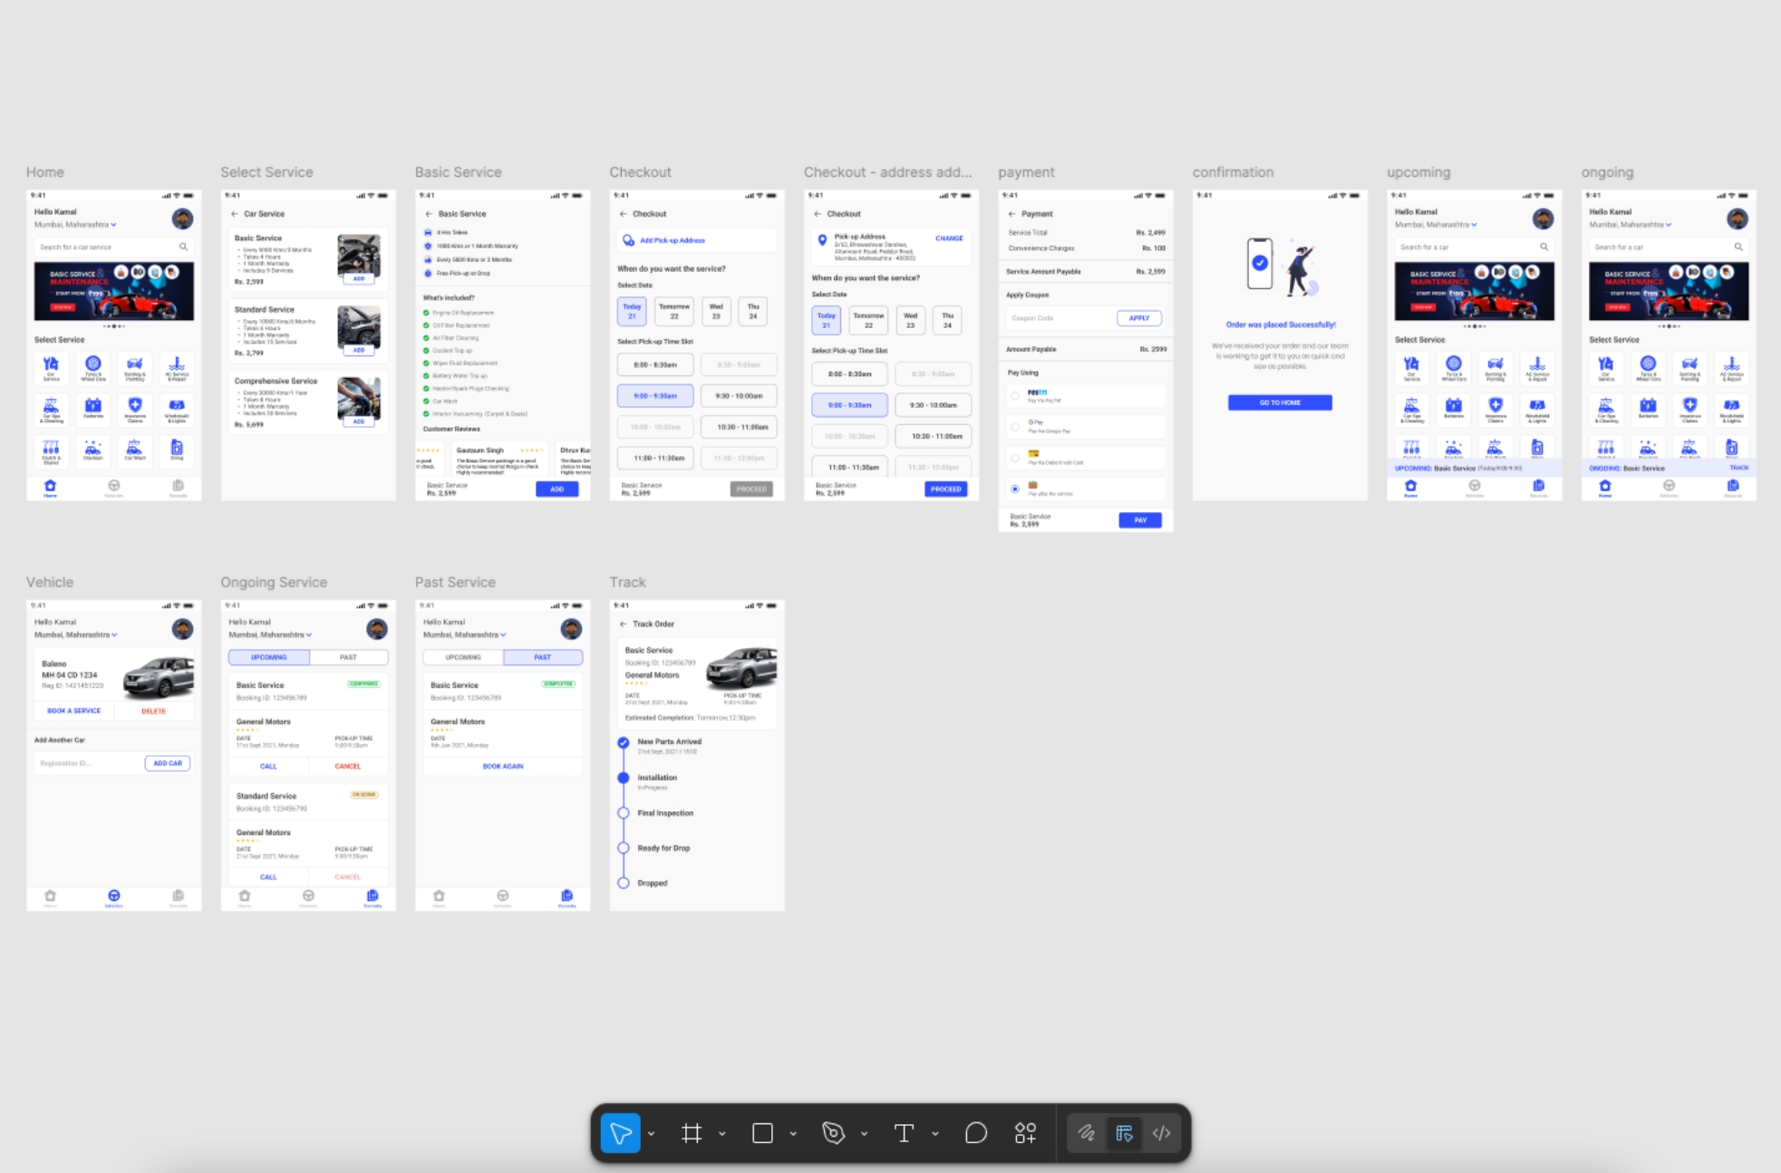Select the Move tool in the toolbar
The height and width of the screenshot is (1173, 1781).
pyautogui.click(x=621, y=1133)
